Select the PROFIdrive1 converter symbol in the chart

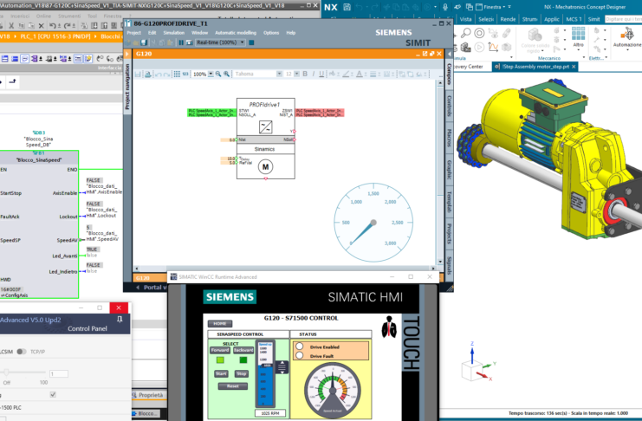point(265,127)
